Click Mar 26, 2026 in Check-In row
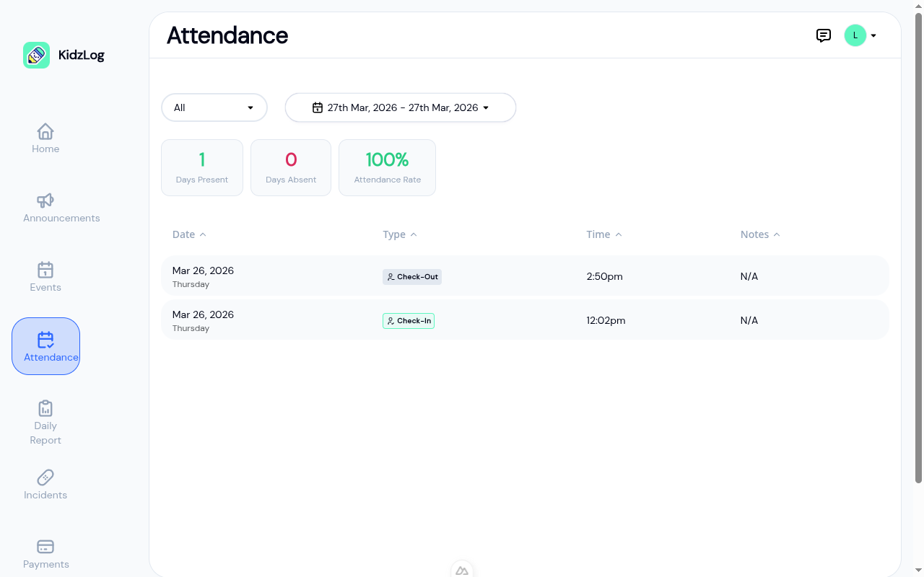 [203, 314]
